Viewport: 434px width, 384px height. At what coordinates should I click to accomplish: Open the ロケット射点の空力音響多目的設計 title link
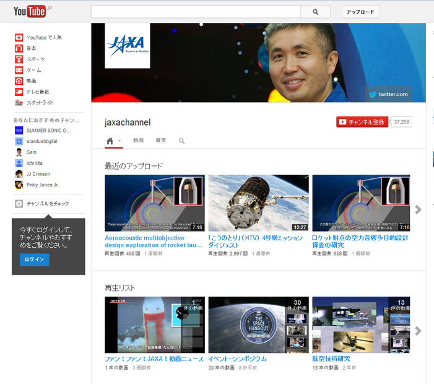click(x=360, y=242)
